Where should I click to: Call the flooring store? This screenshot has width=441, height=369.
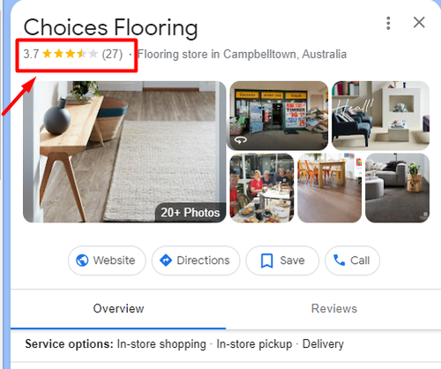click(x=352, y=260)
